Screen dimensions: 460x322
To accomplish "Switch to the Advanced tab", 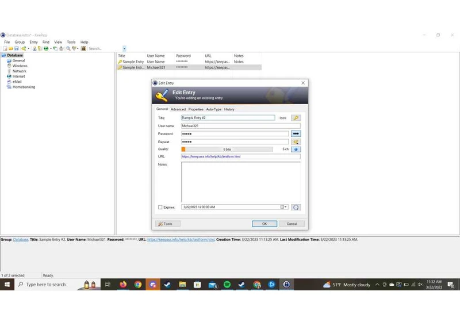I will click(x=178, y=109).
